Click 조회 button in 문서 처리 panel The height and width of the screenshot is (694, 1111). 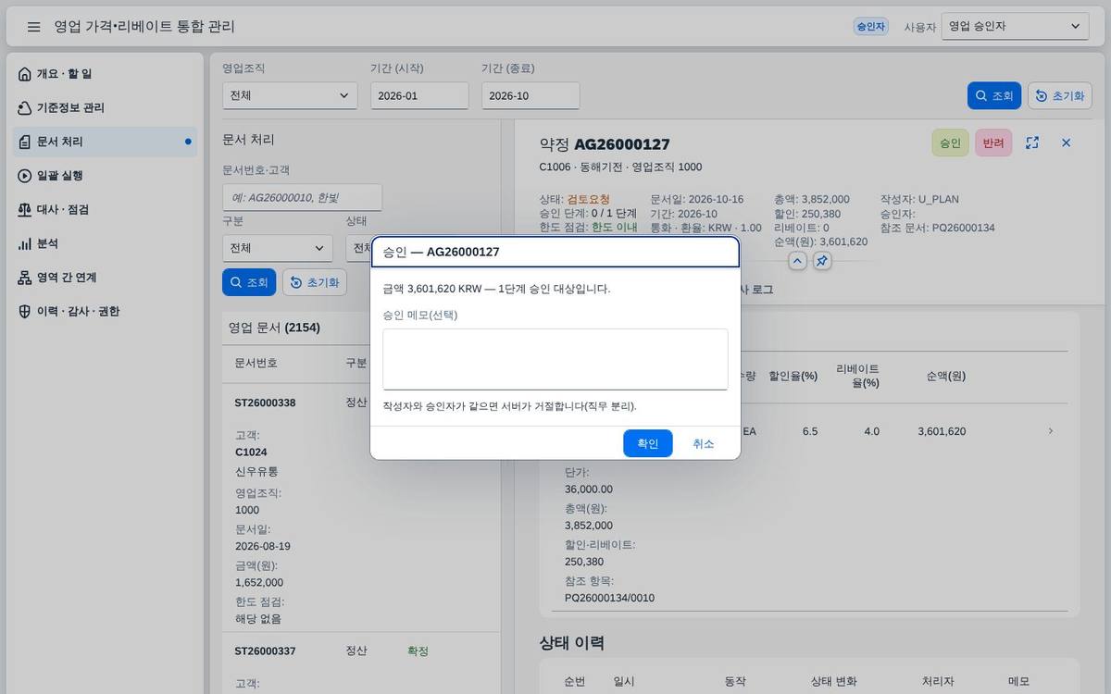pyautogui.click(x=249, y=282)
